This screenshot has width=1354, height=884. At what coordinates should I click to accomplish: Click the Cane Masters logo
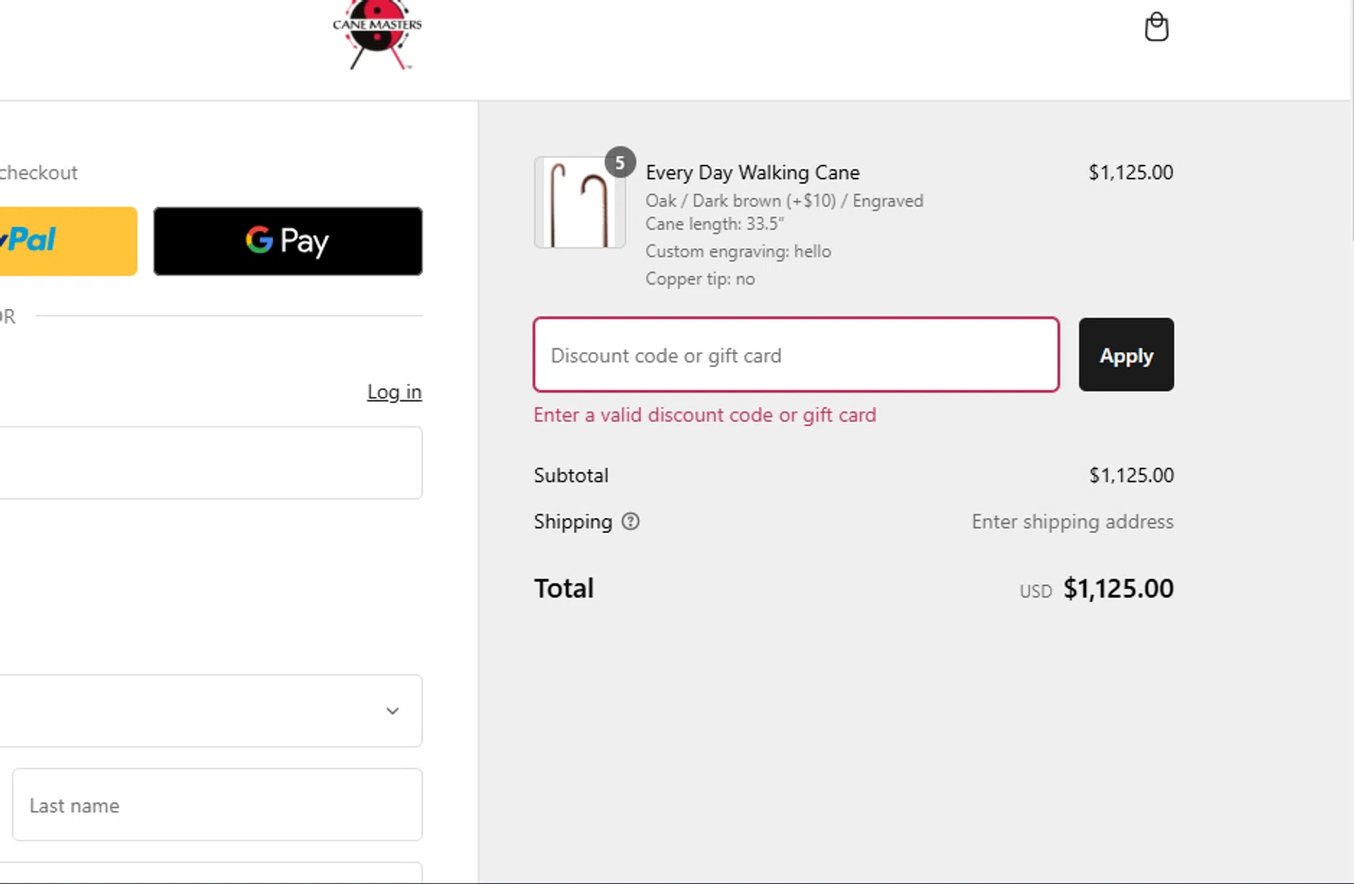point(377,36)
